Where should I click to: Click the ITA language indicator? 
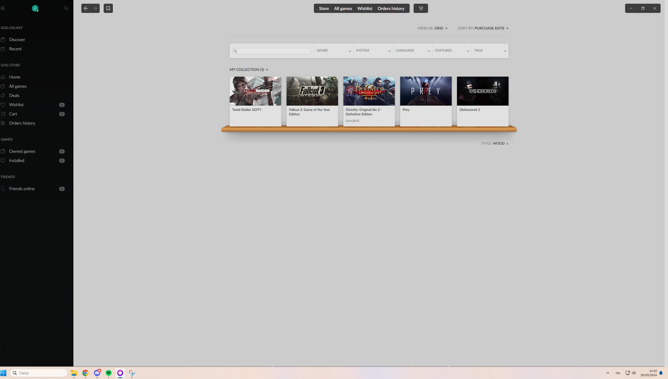point(618,373)
